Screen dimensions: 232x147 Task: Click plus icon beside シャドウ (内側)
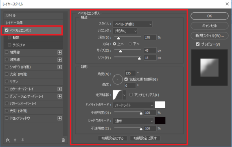[59, 67]
